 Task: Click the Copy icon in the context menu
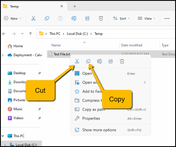[88, 61]
